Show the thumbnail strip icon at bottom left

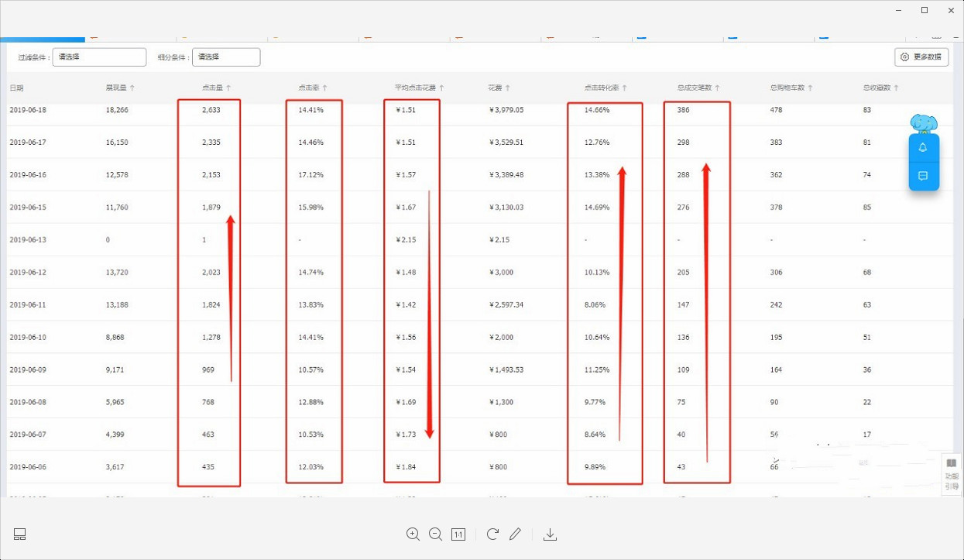20,534
